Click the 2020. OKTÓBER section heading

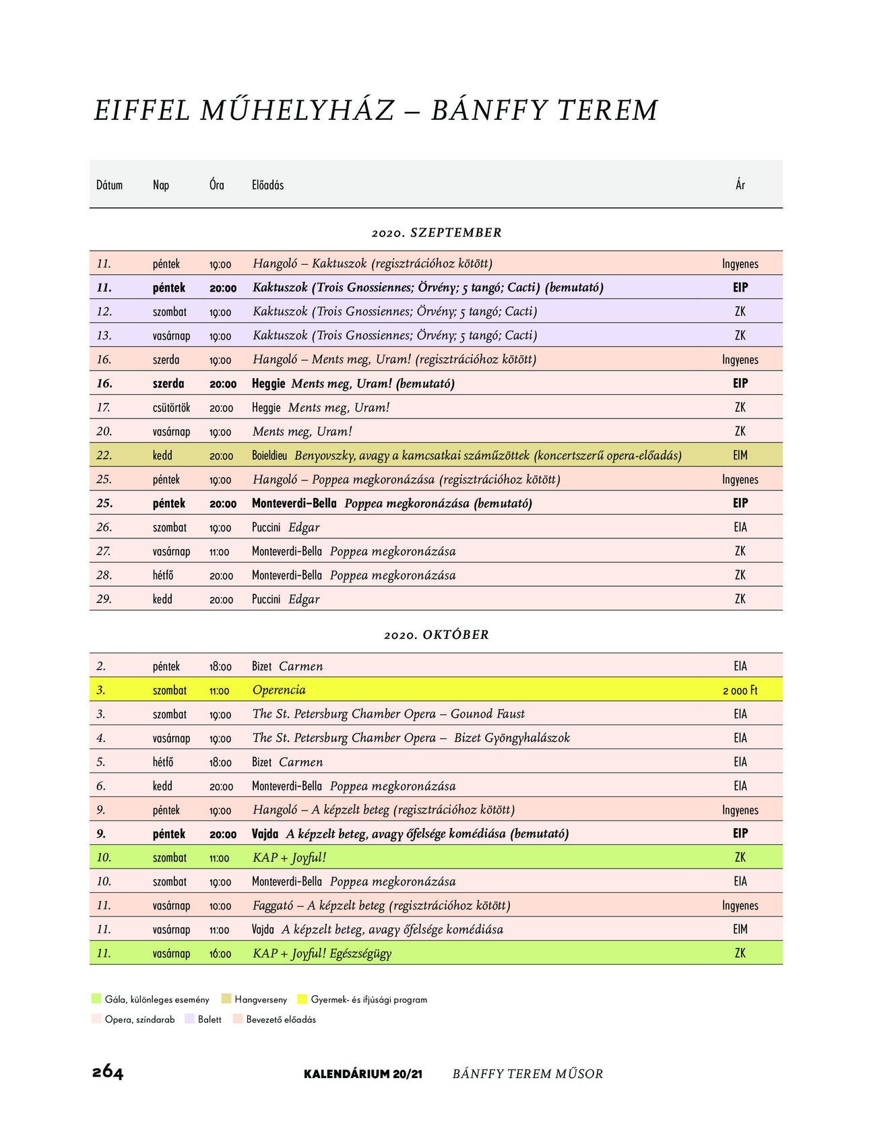coord(437,635)
